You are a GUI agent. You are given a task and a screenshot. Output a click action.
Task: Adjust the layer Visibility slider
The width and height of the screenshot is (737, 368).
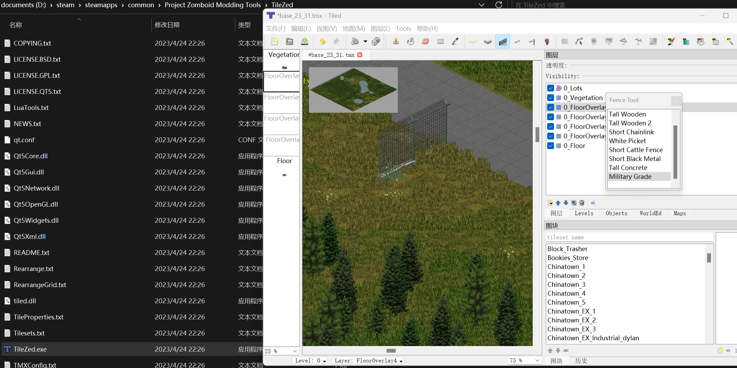659,76
